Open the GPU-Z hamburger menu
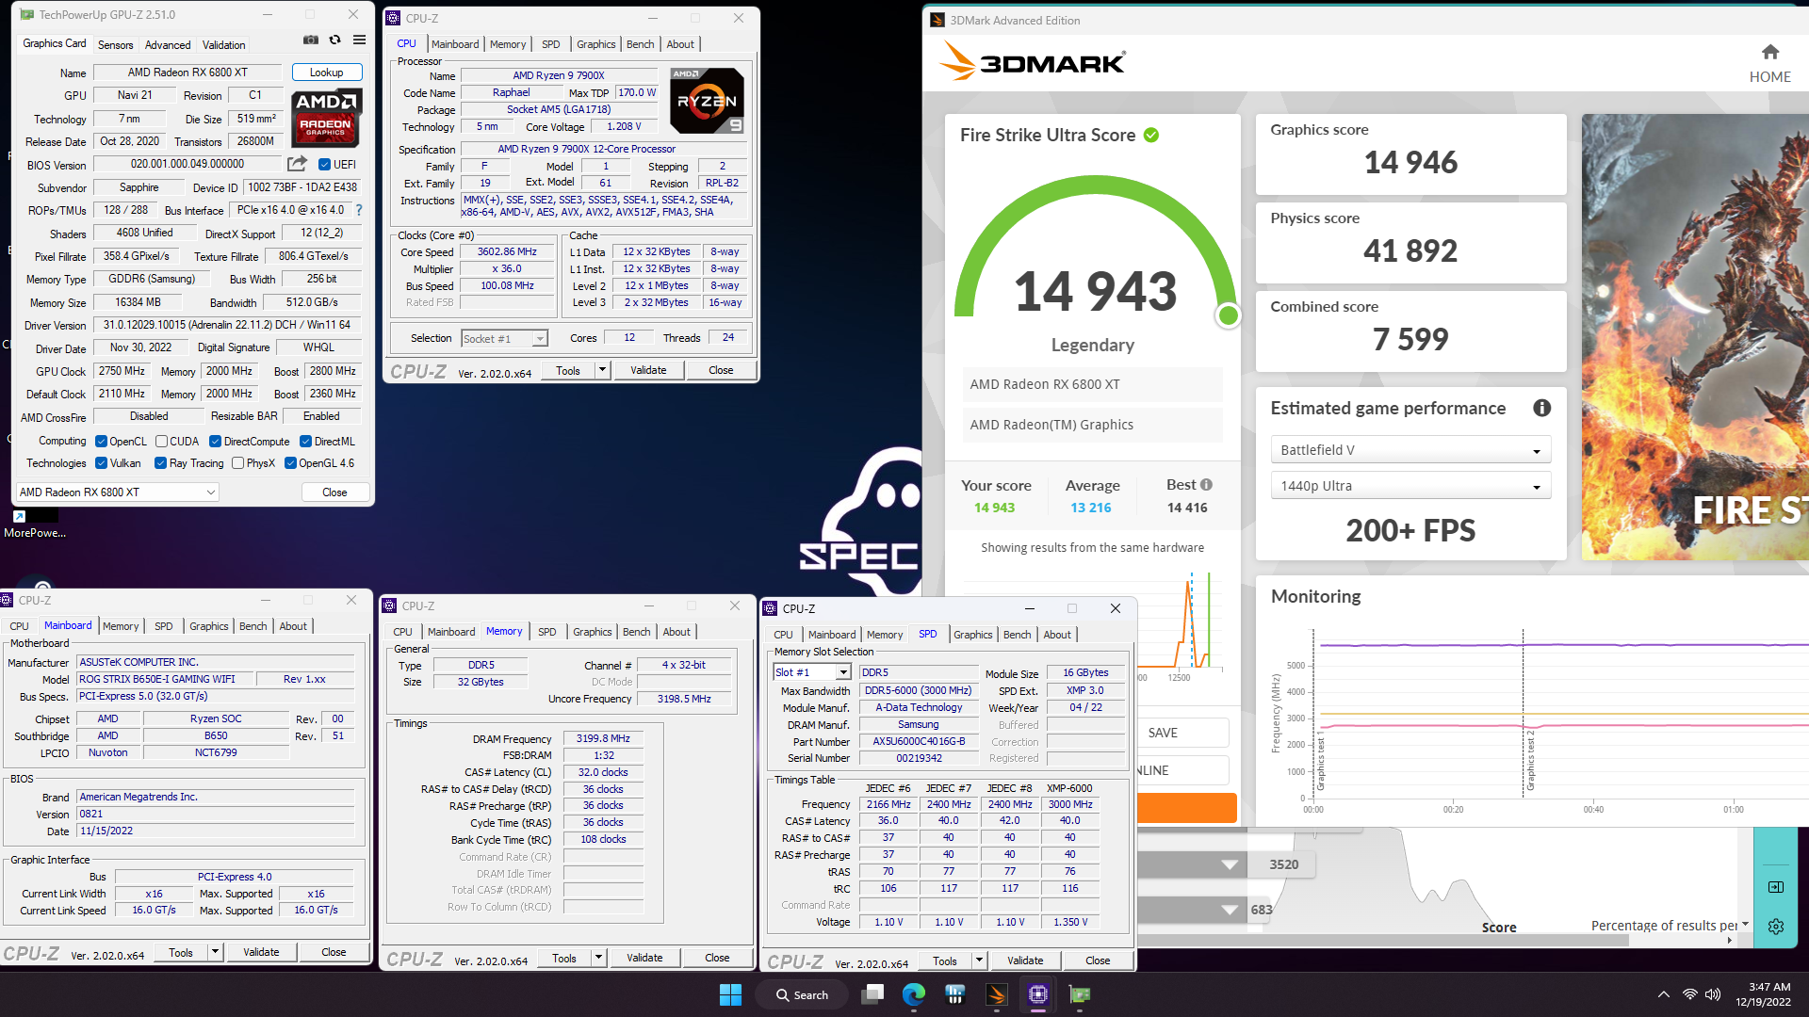 tap(359, 40)
